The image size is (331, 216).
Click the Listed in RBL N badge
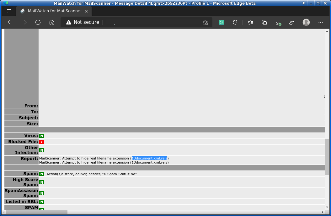coord(42,202)
